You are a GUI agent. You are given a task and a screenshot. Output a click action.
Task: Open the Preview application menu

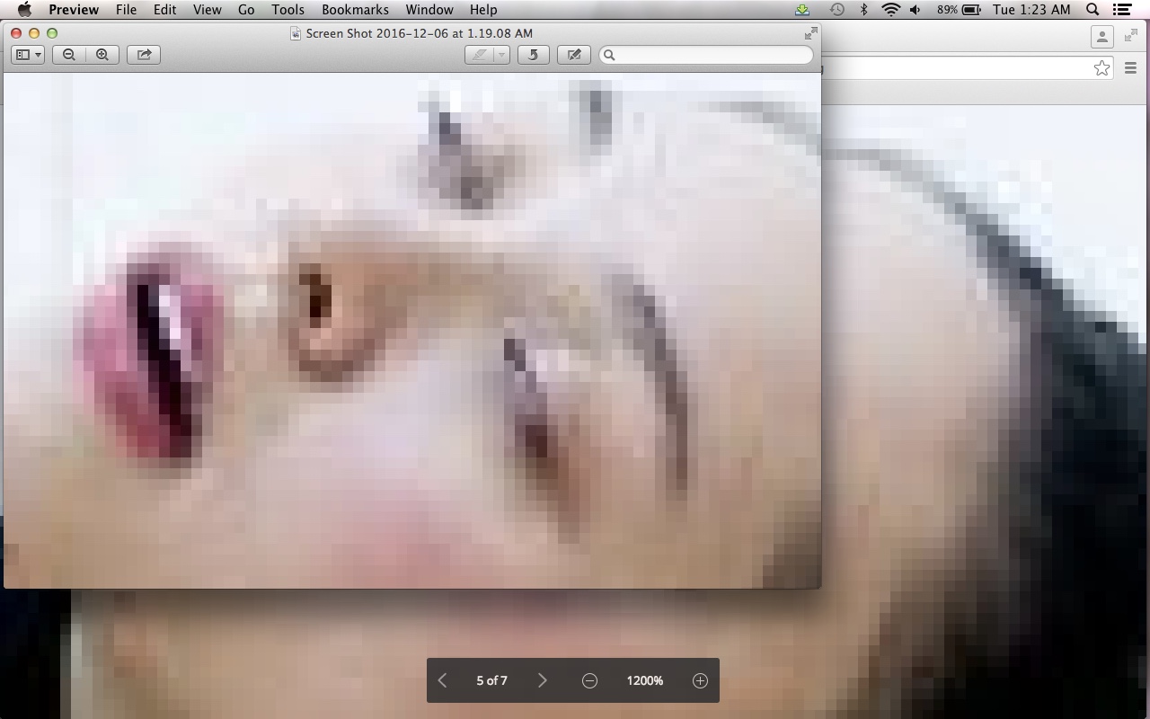(x=74, y=10)
